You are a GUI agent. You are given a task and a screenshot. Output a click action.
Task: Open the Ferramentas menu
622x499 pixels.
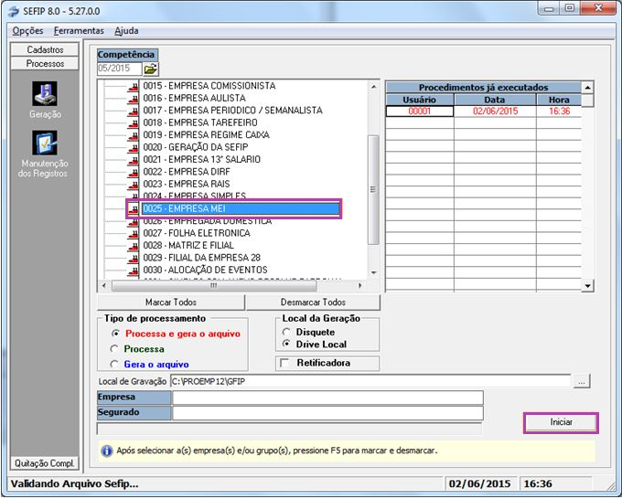tap(79, 30)
